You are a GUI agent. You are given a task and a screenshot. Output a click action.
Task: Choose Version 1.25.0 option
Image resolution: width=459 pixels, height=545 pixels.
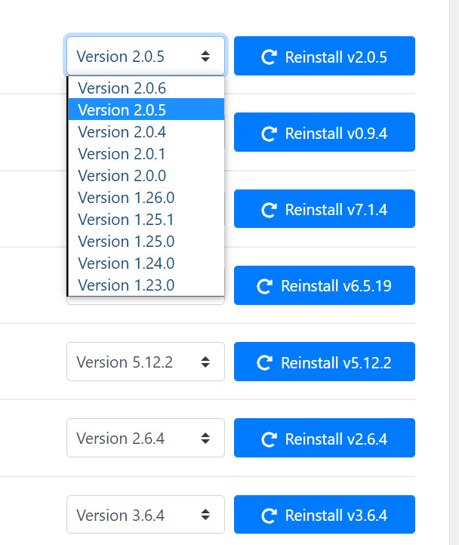tap(146, 242)
